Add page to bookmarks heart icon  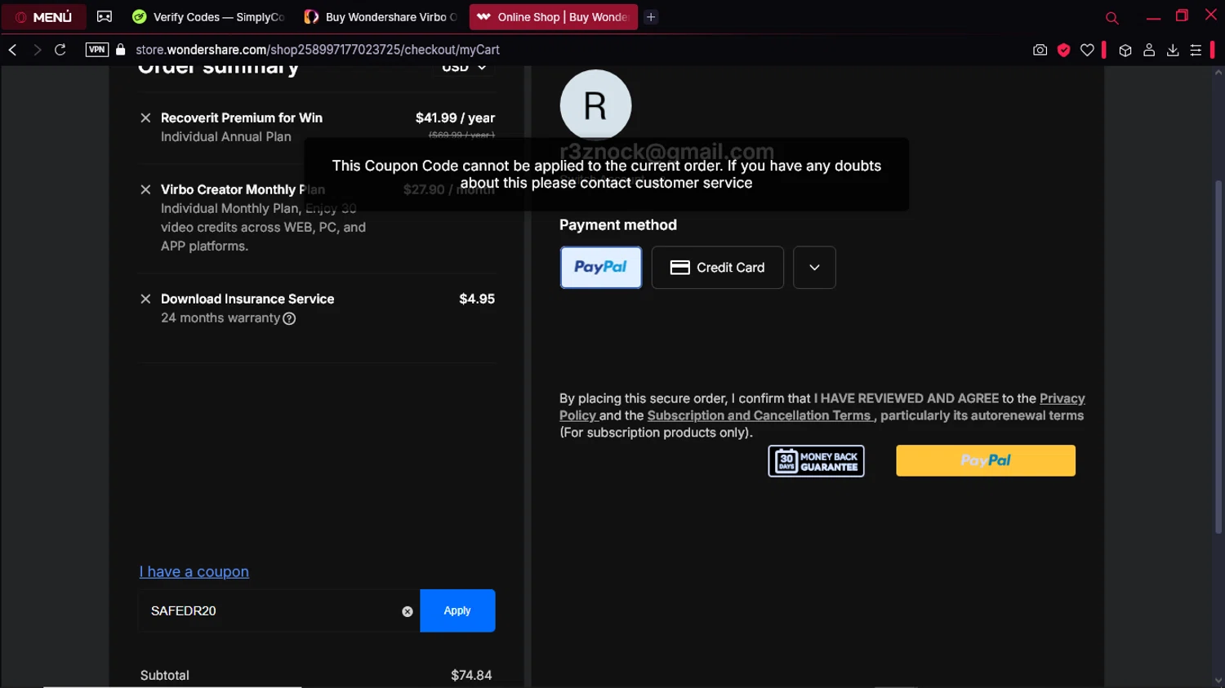coord(1087,50)
